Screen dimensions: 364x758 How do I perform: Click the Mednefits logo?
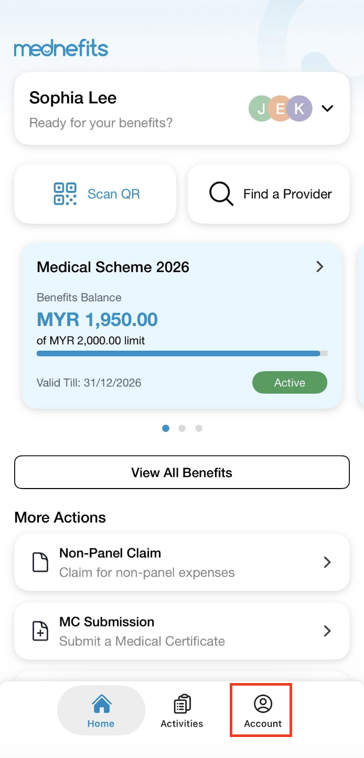coord(61,49)
